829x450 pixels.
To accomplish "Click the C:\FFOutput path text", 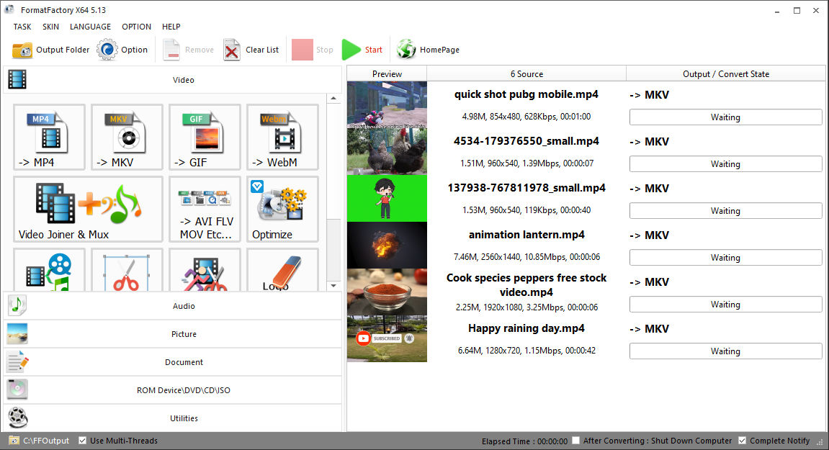I will 46,441.
